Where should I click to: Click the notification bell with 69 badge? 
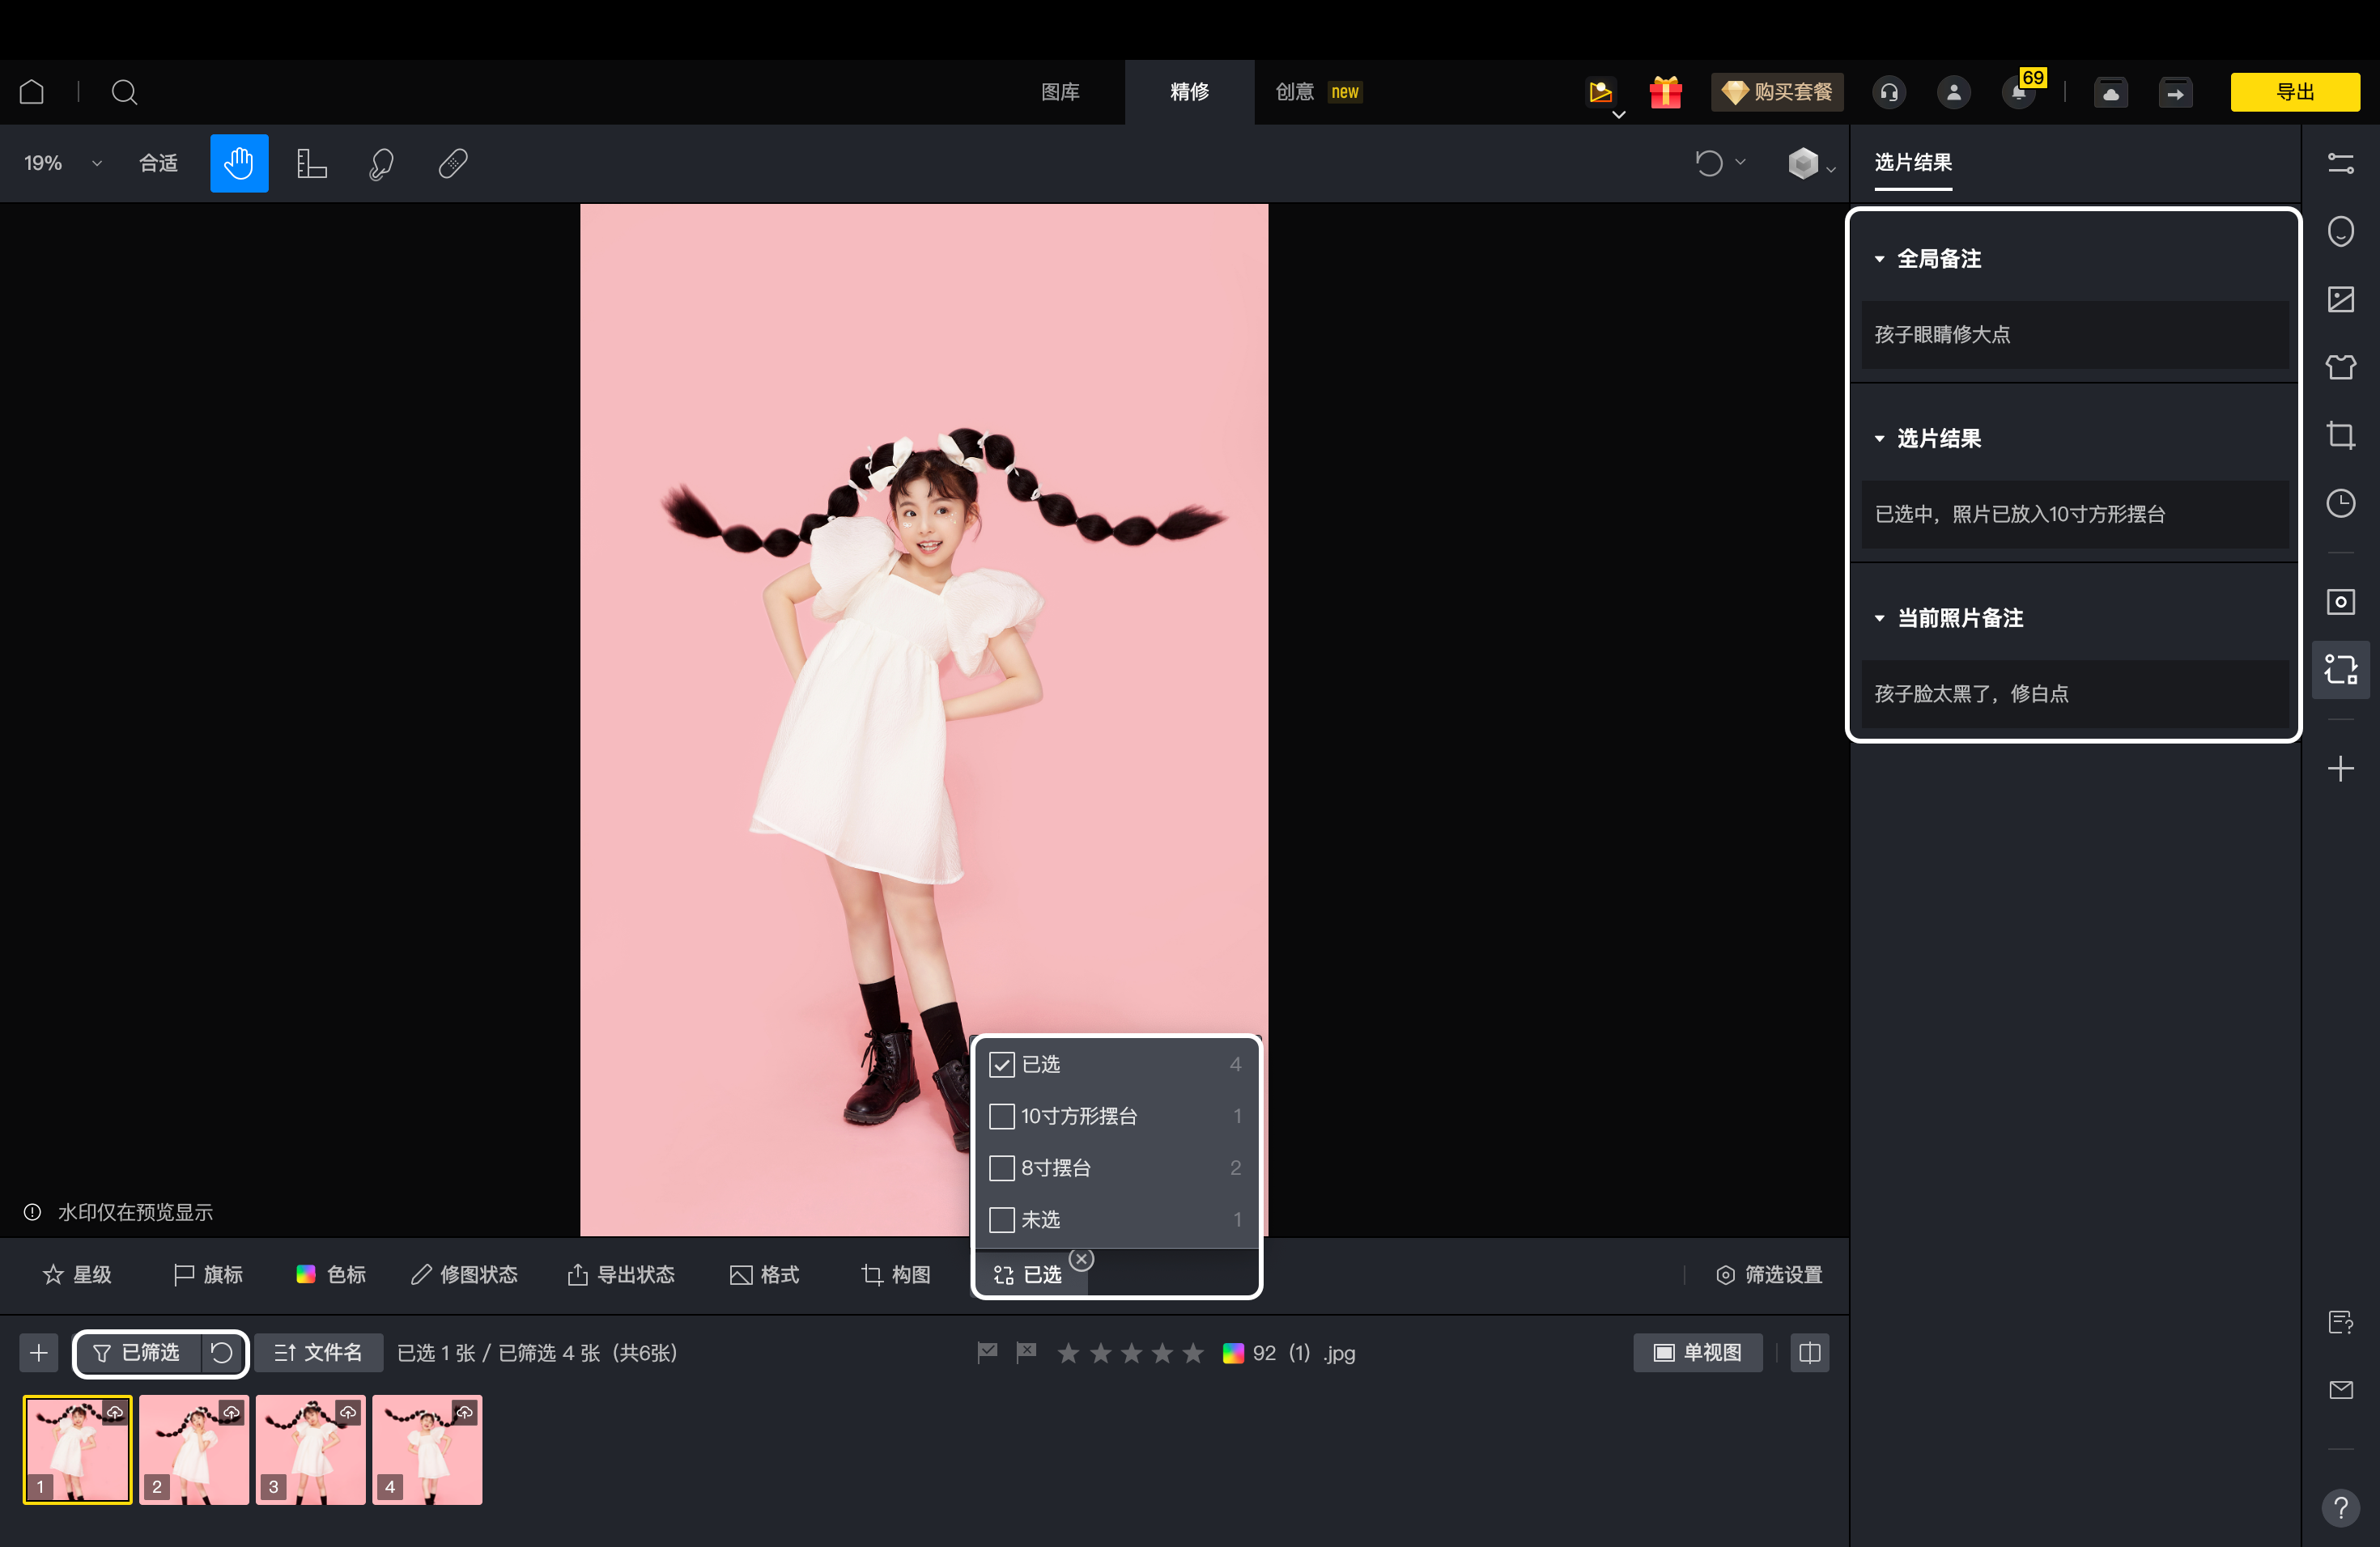(2019, 92)
